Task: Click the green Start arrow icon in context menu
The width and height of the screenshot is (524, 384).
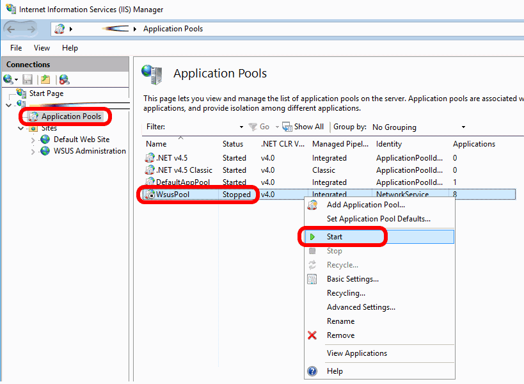Action: (313, 236)
